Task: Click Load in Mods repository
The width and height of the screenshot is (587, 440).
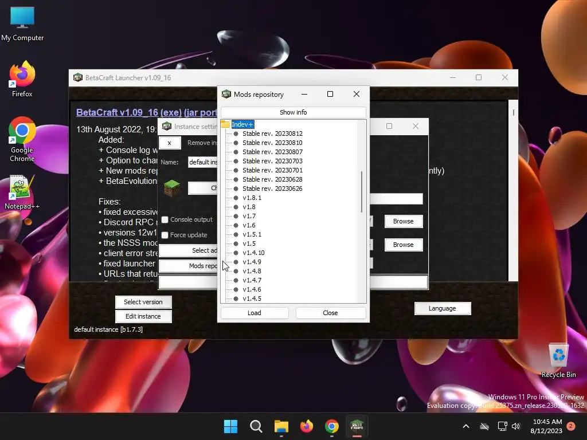Action: (x=255, y=313)
